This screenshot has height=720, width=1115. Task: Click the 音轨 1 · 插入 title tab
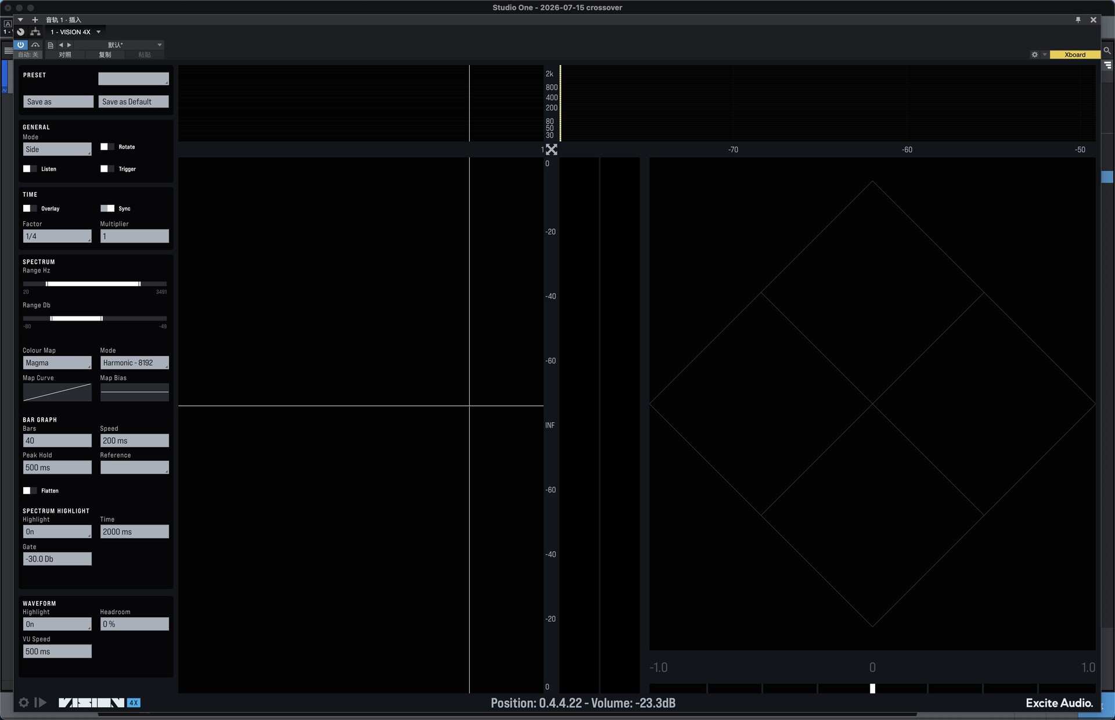tap(64, 20)
